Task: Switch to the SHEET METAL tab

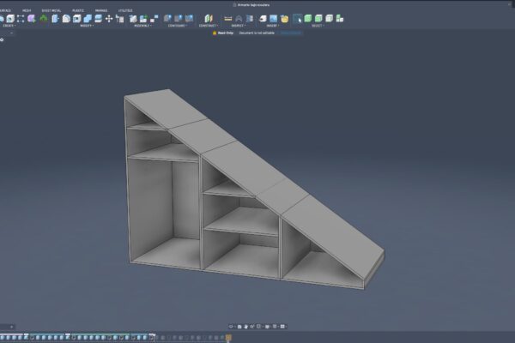Action: click(x=51, y=10)
